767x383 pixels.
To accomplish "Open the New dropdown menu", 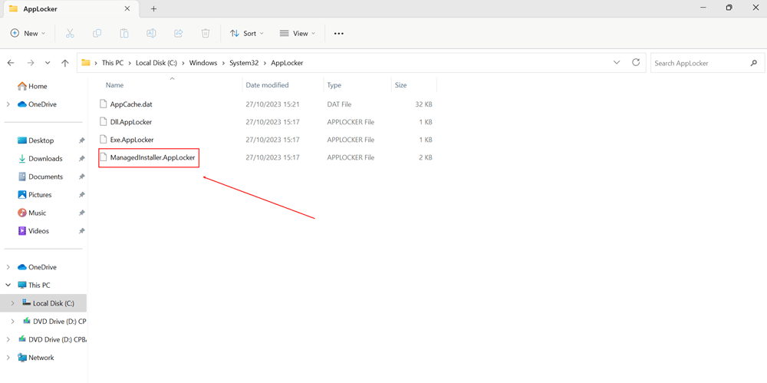I will tap(28, 33).
